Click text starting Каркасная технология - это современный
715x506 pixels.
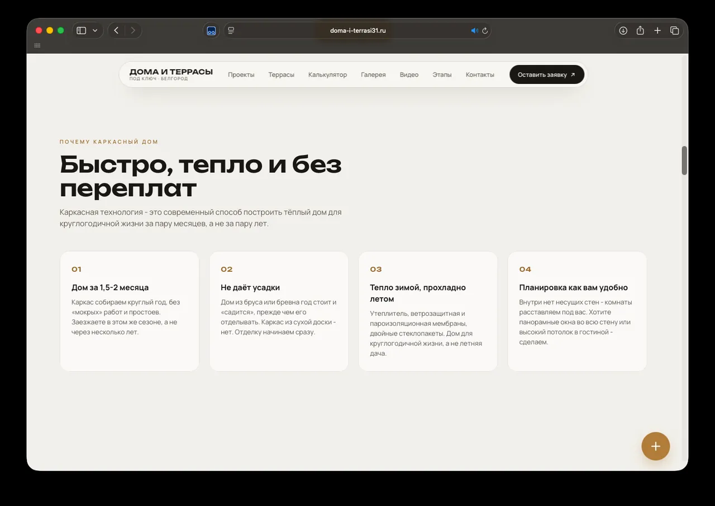point(201,218)
